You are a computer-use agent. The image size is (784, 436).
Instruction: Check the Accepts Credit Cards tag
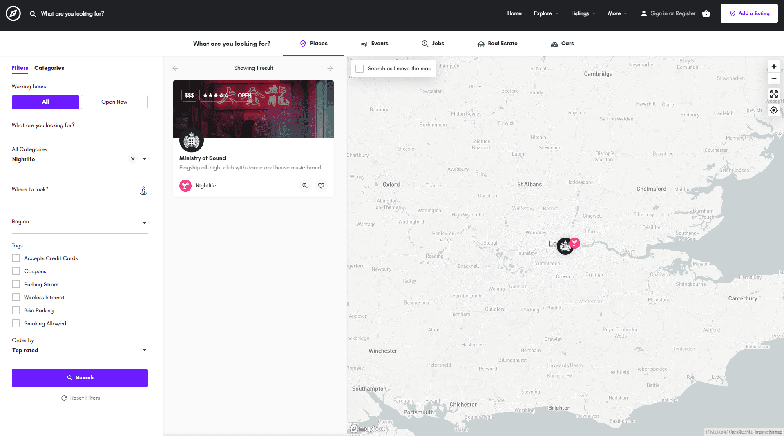(16, 258)
